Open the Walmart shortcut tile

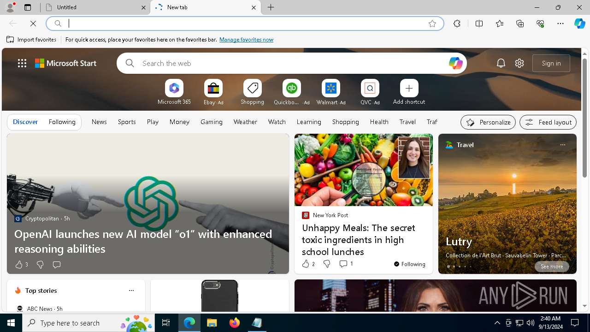coord(330,92)
